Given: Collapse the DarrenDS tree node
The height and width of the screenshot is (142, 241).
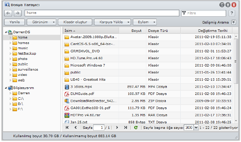Looking at the screenshot, I should click(6, 32).
